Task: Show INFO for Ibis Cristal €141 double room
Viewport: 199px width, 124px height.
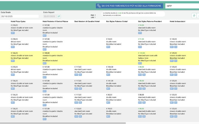Action: click(x=108, y=88)
